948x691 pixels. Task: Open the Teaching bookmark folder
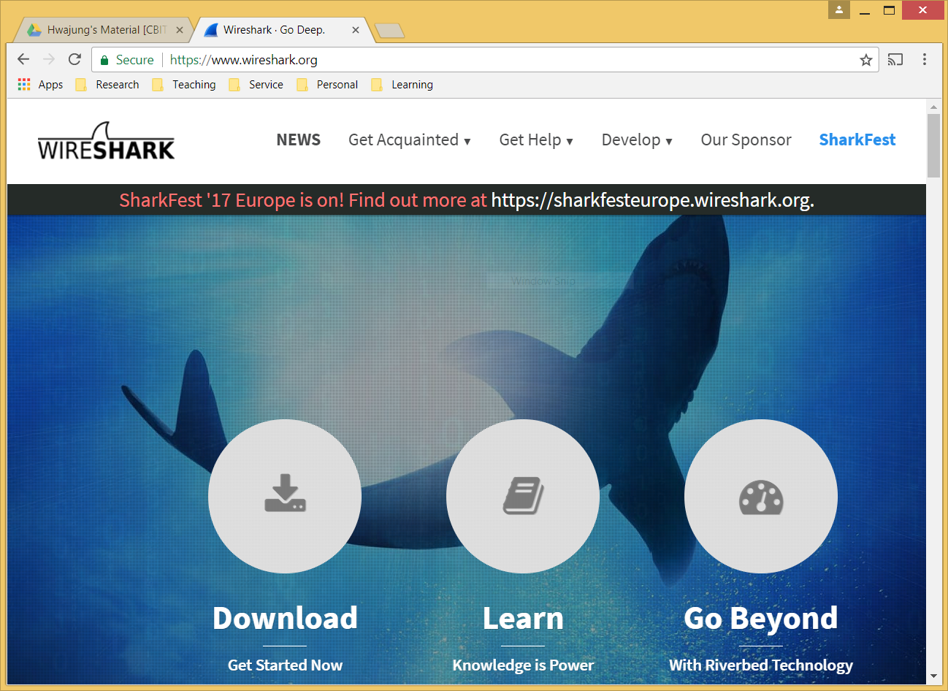[184, 85]
